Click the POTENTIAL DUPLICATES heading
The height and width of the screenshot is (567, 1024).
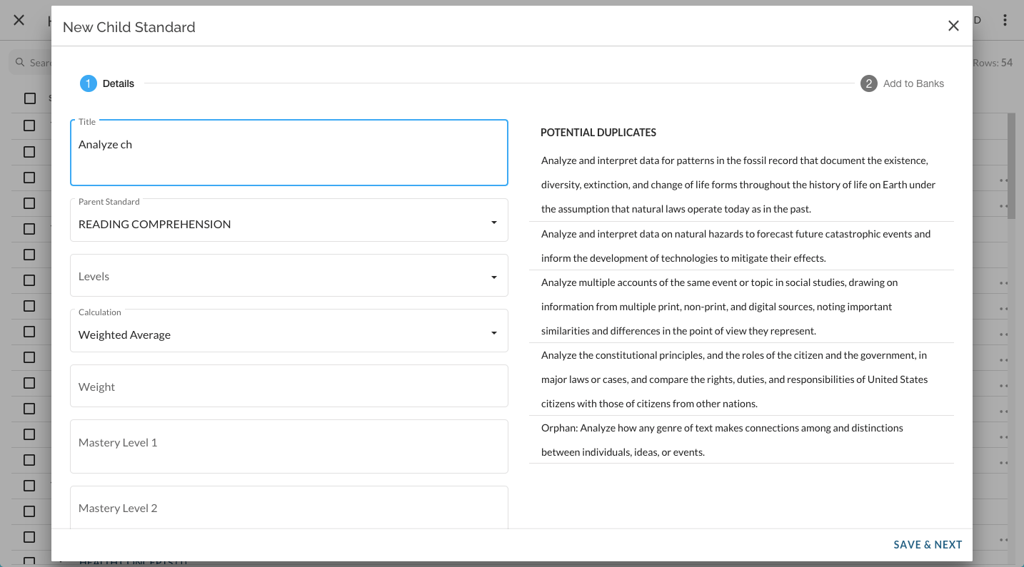pyautogui.click(x=598, y=133)
